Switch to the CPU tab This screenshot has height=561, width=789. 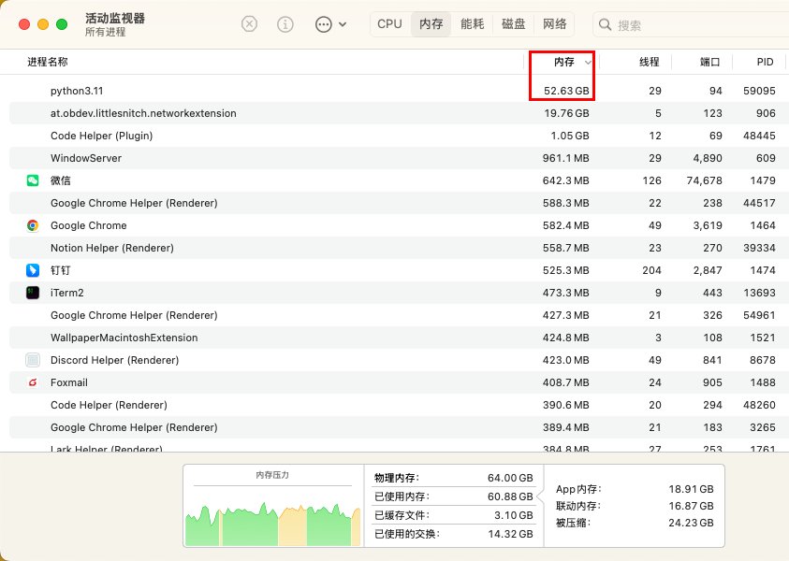(x=389, y=24)
